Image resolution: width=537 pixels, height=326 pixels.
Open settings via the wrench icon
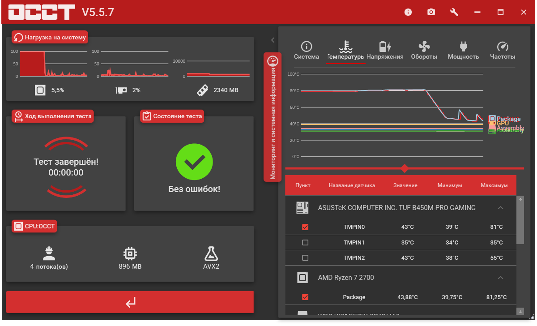click(x=454, y=12)
